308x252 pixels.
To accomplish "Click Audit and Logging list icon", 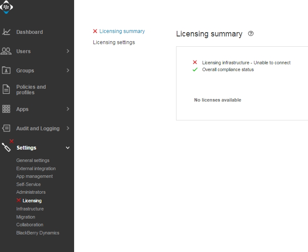I will coord(6,128).
